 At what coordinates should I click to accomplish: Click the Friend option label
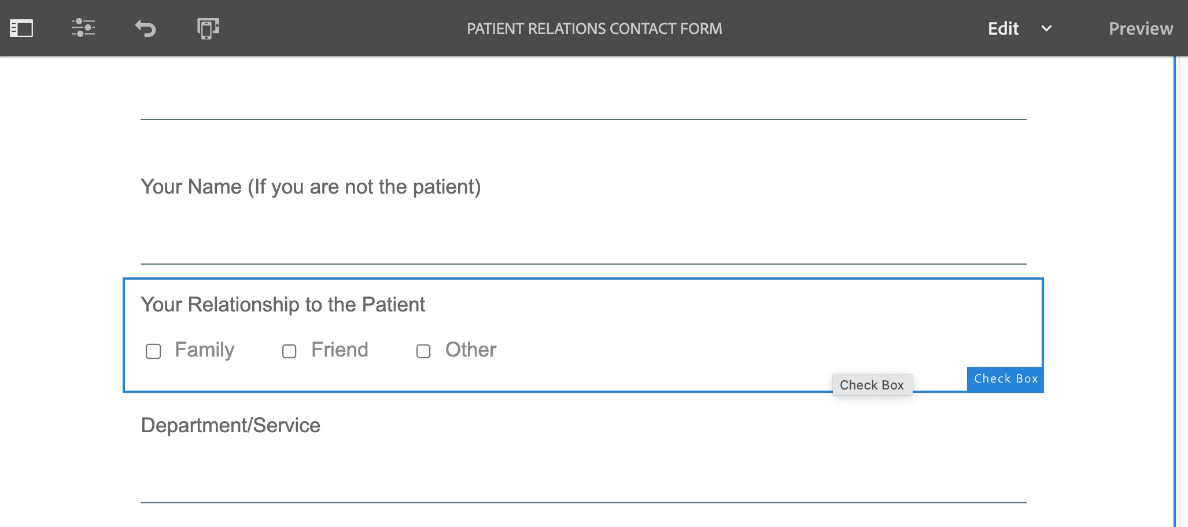pyautogui.click(x=340, y=350)
